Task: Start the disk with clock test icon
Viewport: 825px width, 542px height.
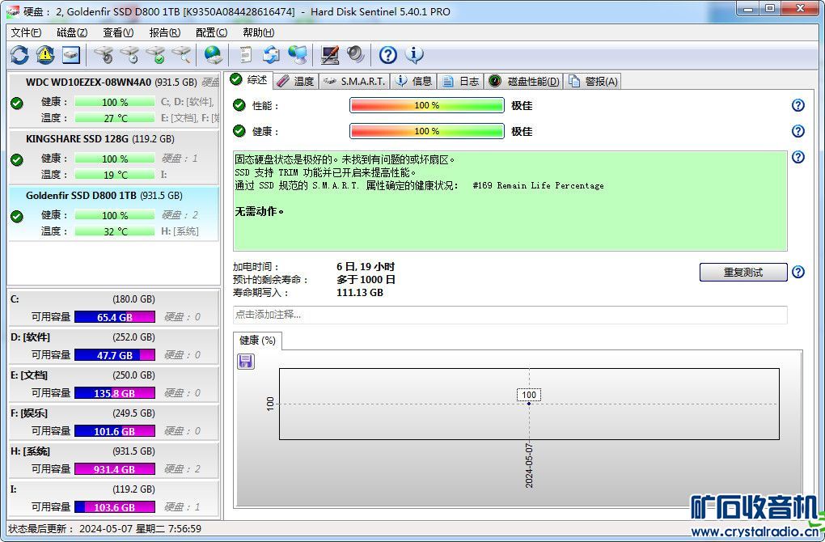Action: (129, 55)
